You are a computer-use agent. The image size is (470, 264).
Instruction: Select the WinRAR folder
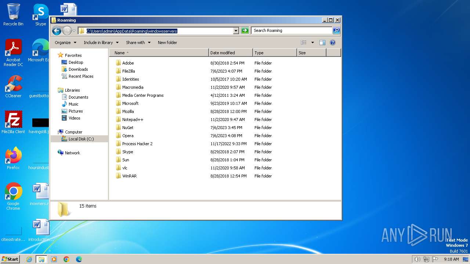pos(129,176)
